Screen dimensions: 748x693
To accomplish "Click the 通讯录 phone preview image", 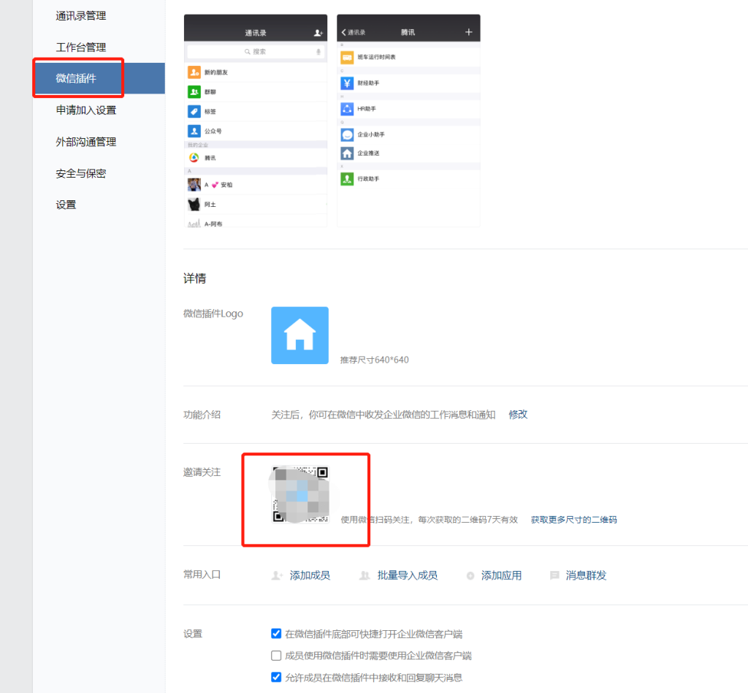I will [255, 121].
